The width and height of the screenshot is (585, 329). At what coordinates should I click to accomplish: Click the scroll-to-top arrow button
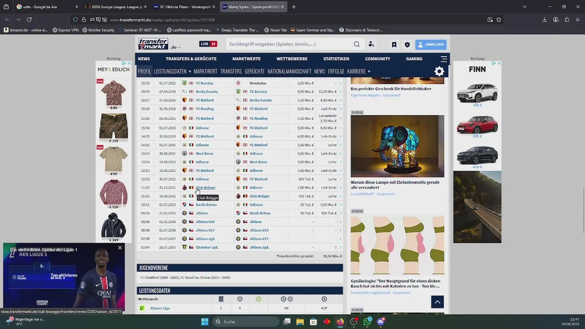click(437, 302)
